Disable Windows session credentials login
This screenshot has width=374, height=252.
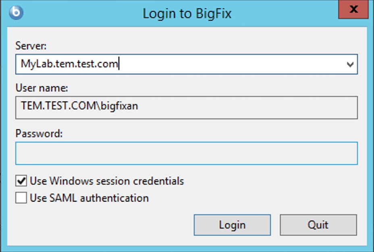pos(21,181)
